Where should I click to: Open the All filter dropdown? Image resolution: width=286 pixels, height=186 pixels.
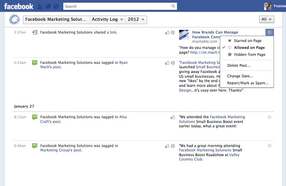(x=267, y=19)
